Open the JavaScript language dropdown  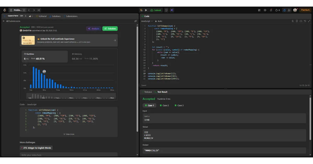pyautogui.click(x=147, y=21)
